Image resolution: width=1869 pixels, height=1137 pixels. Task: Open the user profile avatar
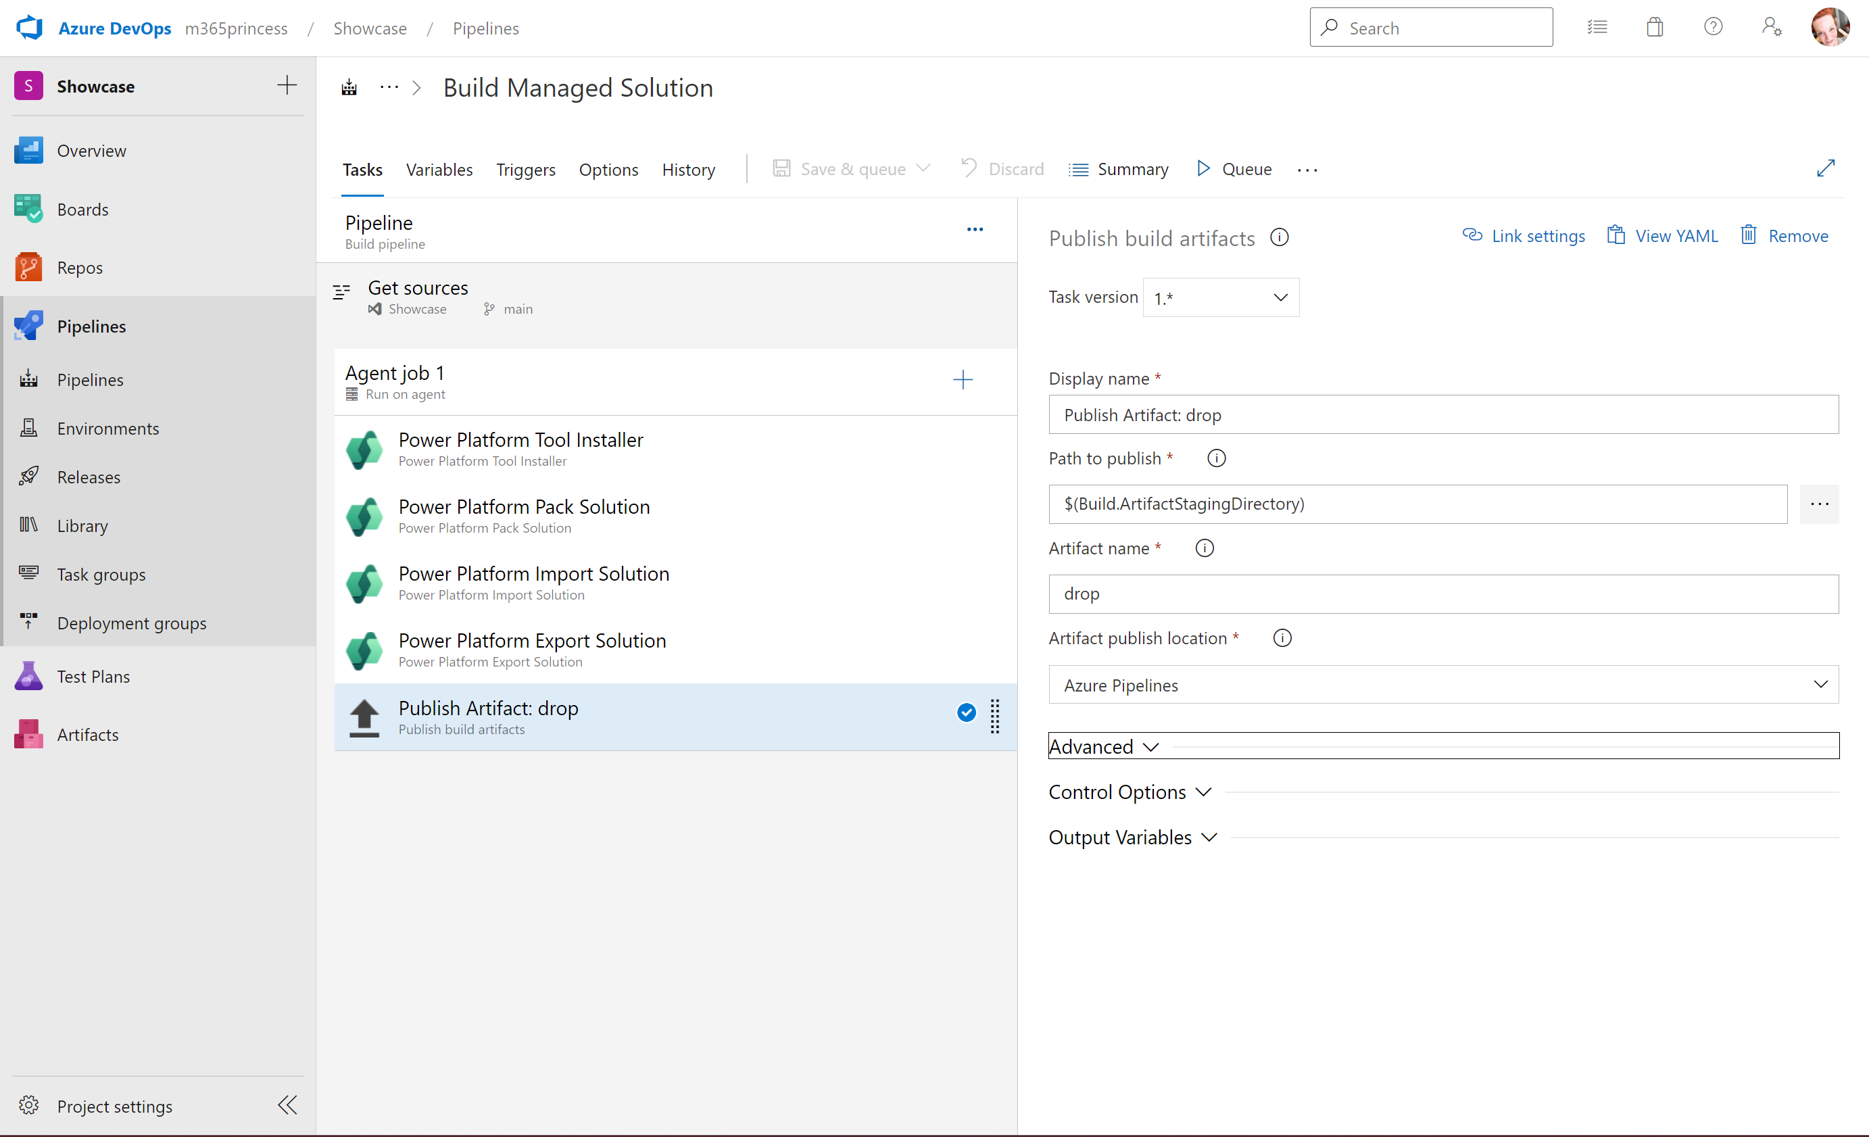1830,27
